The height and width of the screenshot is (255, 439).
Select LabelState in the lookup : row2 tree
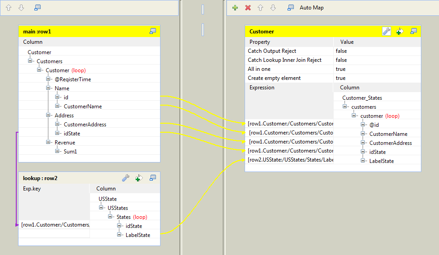coord(138,235)
